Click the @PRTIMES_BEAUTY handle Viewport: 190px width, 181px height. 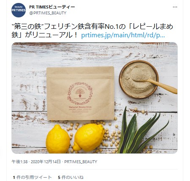[x=48, y=13]
